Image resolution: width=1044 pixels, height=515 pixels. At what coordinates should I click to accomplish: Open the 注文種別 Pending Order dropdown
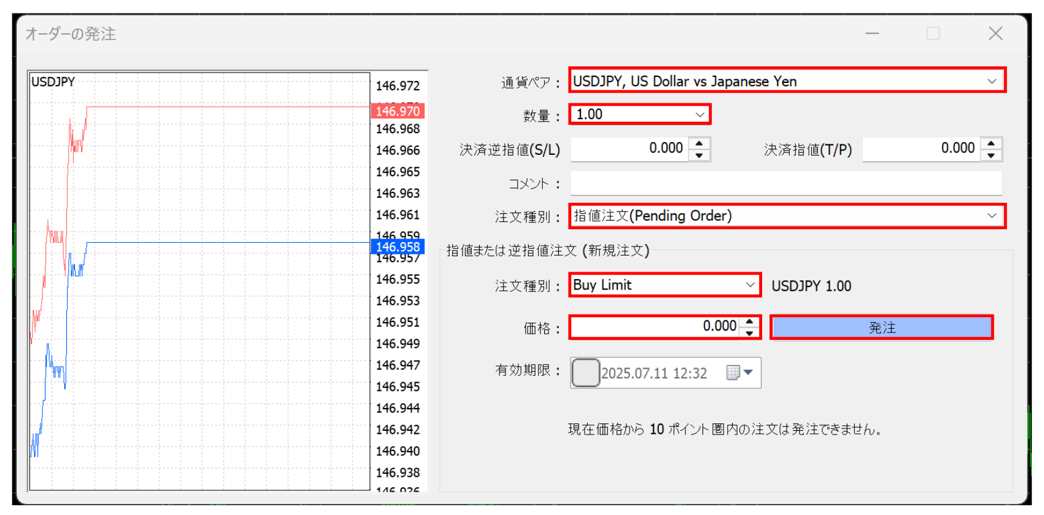991,216
